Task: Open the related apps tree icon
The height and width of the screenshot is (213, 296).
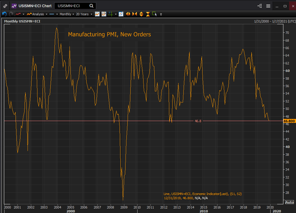Action: [x=259, y=6]
